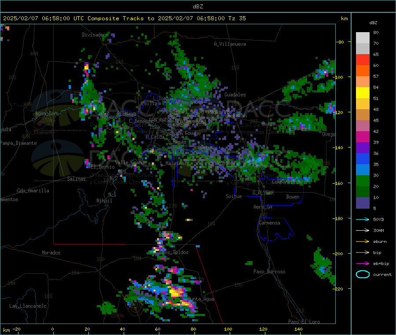Click the purple 36 dBZ swatch
The width and height of the screenshot is (396, 335).
pyautogui.click(x=363, y=148)
